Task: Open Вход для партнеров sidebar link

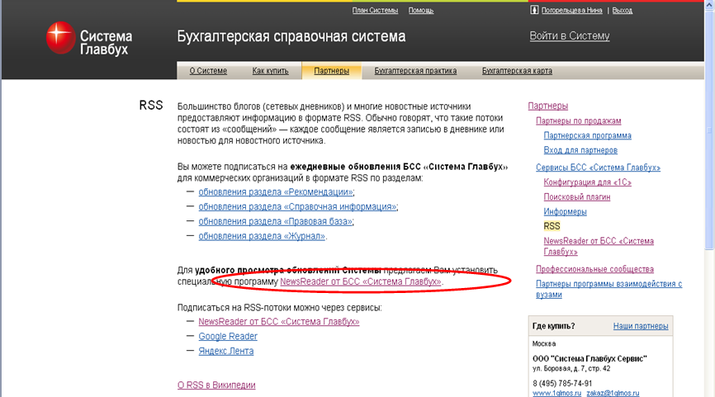Action: pos(580,150)
